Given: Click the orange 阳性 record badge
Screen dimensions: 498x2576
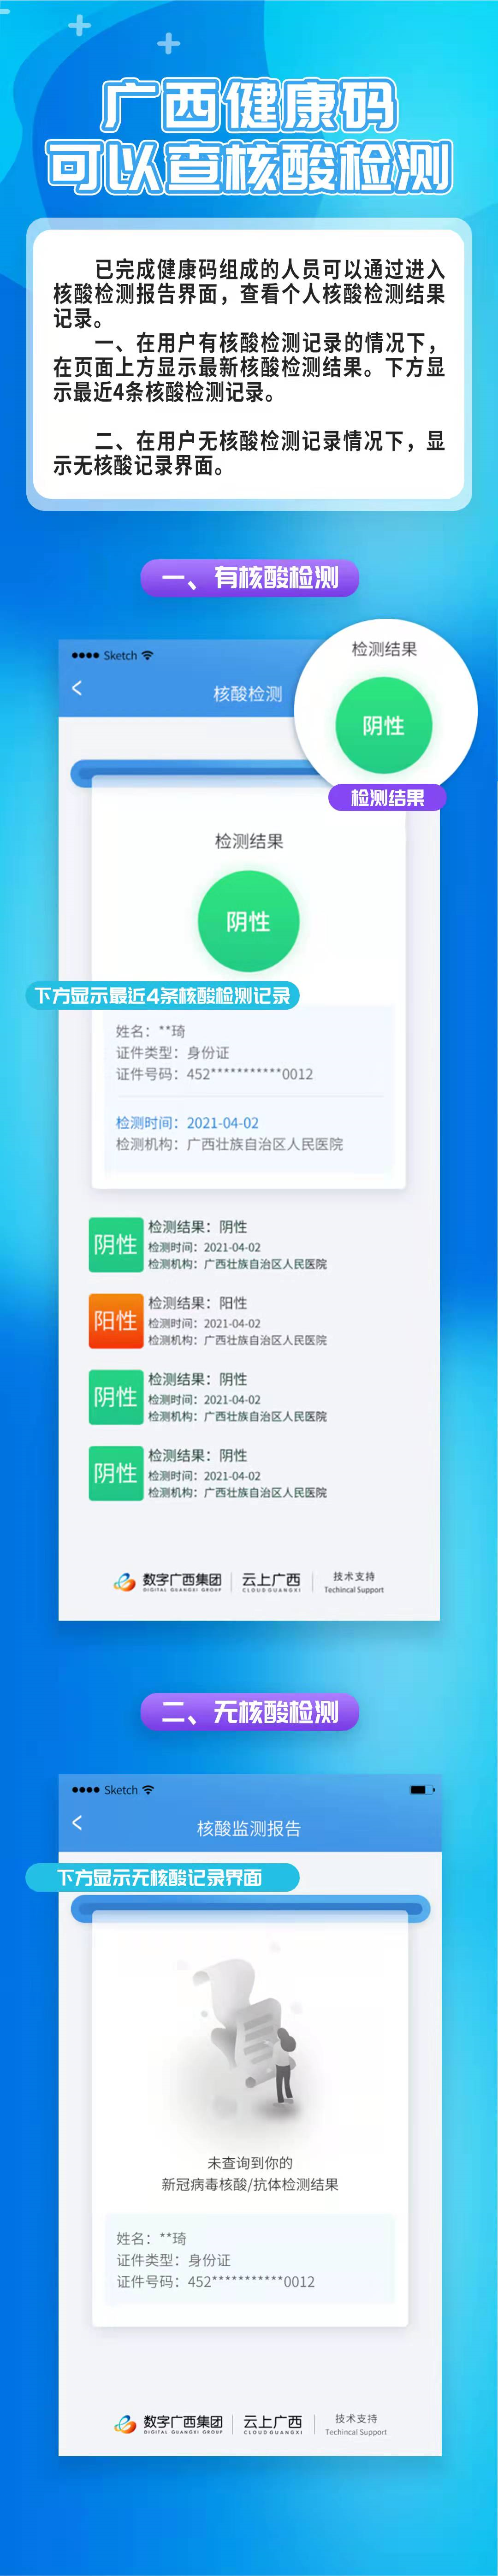Looking at the screenshot, I should (116, 1320).
